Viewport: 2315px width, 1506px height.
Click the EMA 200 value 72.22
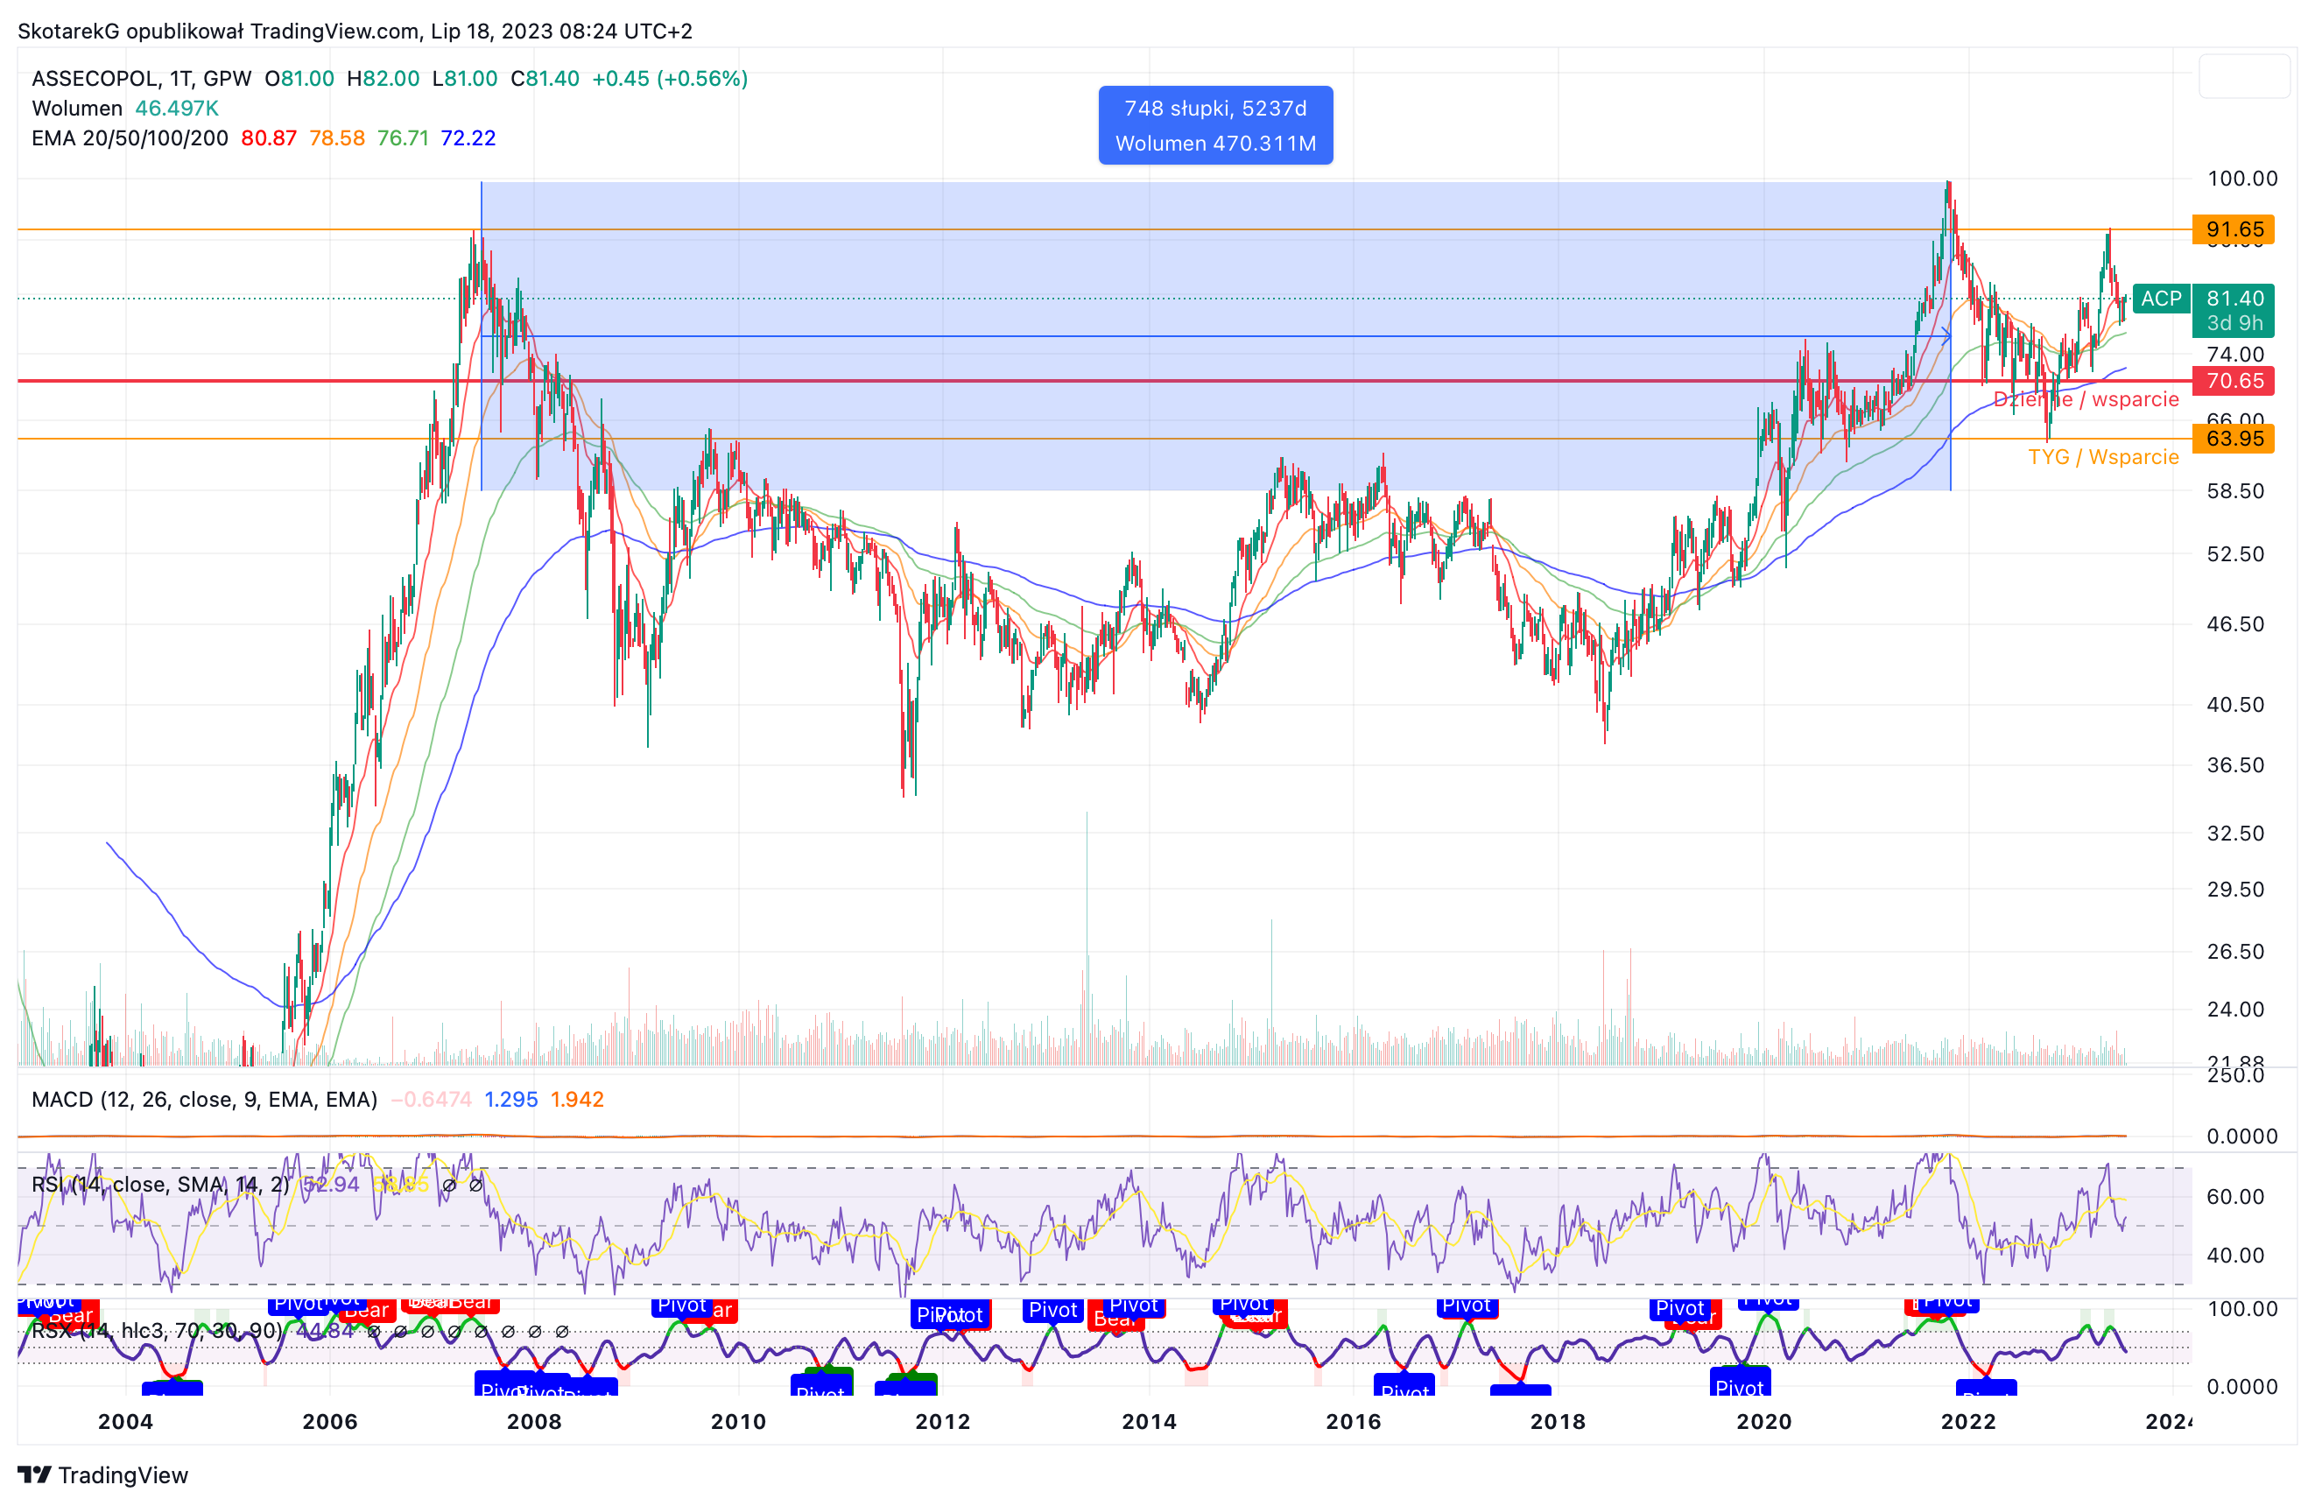point(468,138)
